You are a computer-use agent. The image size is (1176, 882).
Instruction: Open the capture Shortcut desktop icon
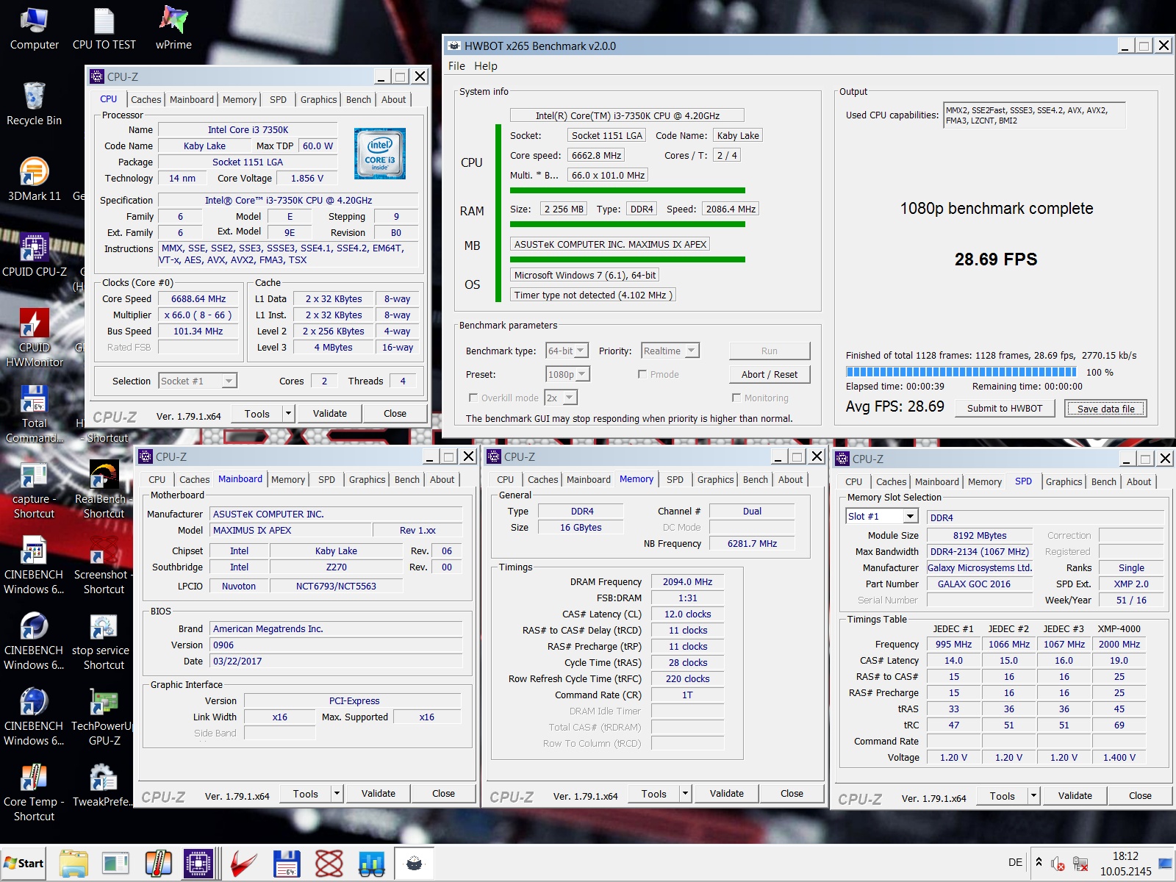tap(34, 490)
